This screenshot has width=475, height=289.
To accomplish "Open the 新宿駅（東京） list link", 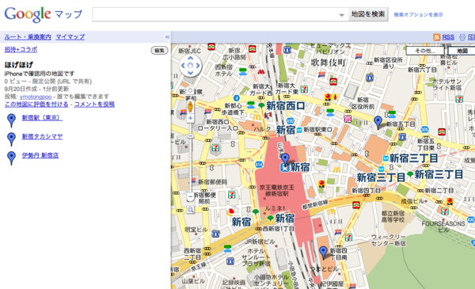I will tap(42, 118).
